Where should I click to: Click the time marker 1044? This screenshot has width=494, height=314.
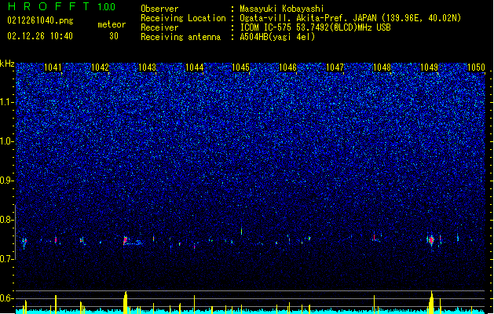click(195, 68)
